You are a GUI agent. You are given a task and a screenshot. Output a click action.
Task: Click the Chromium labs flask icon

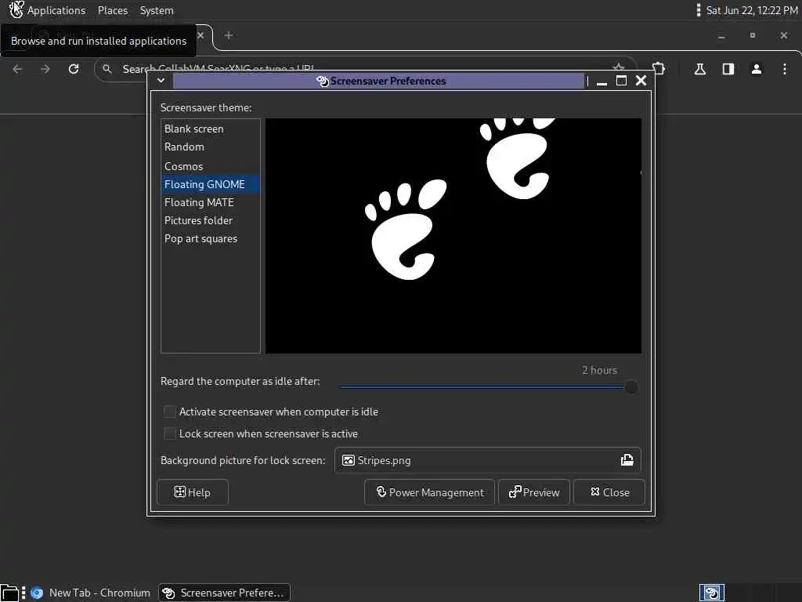pyautogui.click(x=700, y=69)
